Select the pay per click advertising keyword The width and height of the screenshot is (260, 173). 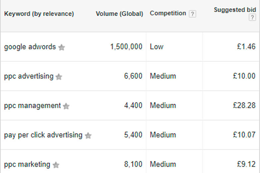click(x=43, y=135)
